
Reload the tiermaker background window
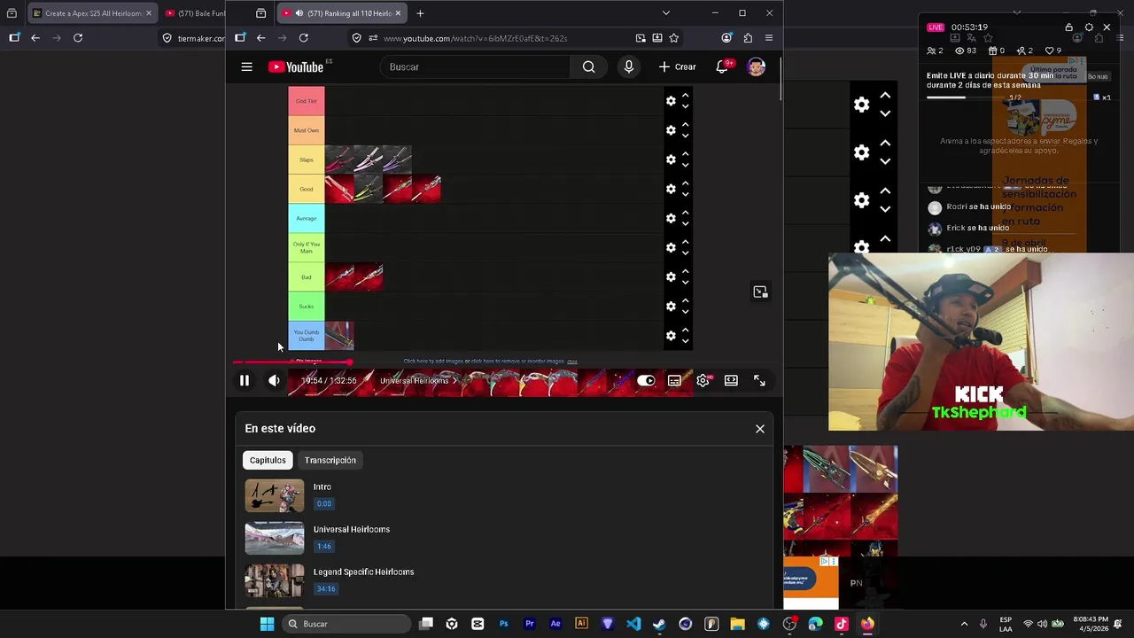78,38
